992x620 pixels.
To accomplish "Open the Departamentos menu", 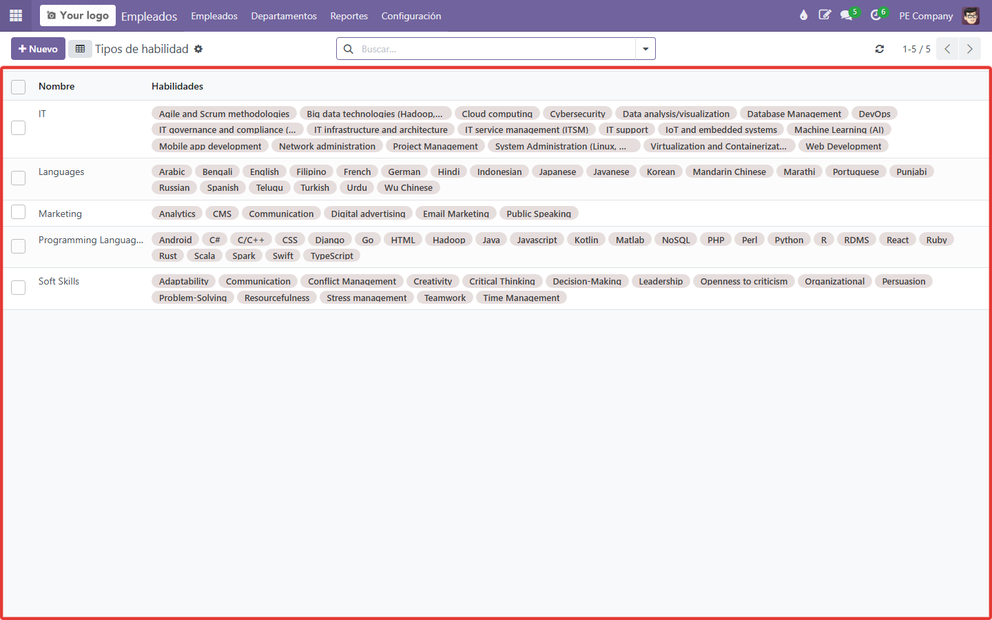I will [284, 16].
